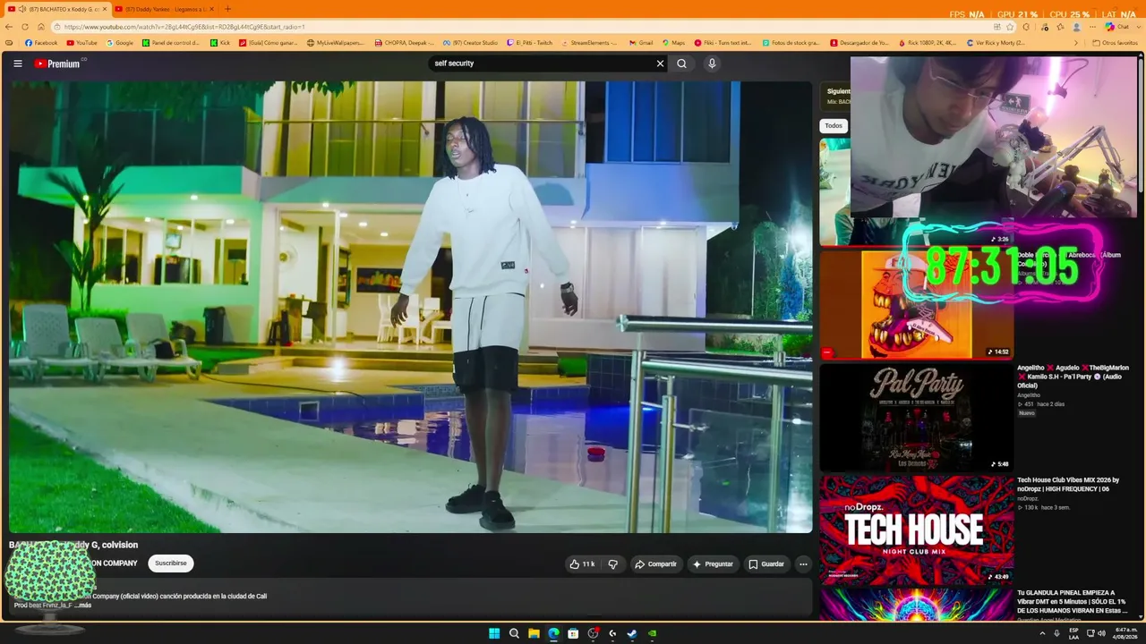Open the Facebook bookmark
Screen dimensions: 1146x644
click(x=41, y=43)
